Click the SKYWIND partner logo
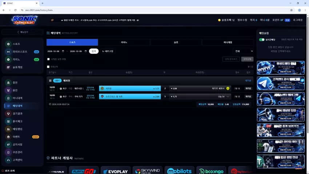Screen dimensions: 309x174 147,171
